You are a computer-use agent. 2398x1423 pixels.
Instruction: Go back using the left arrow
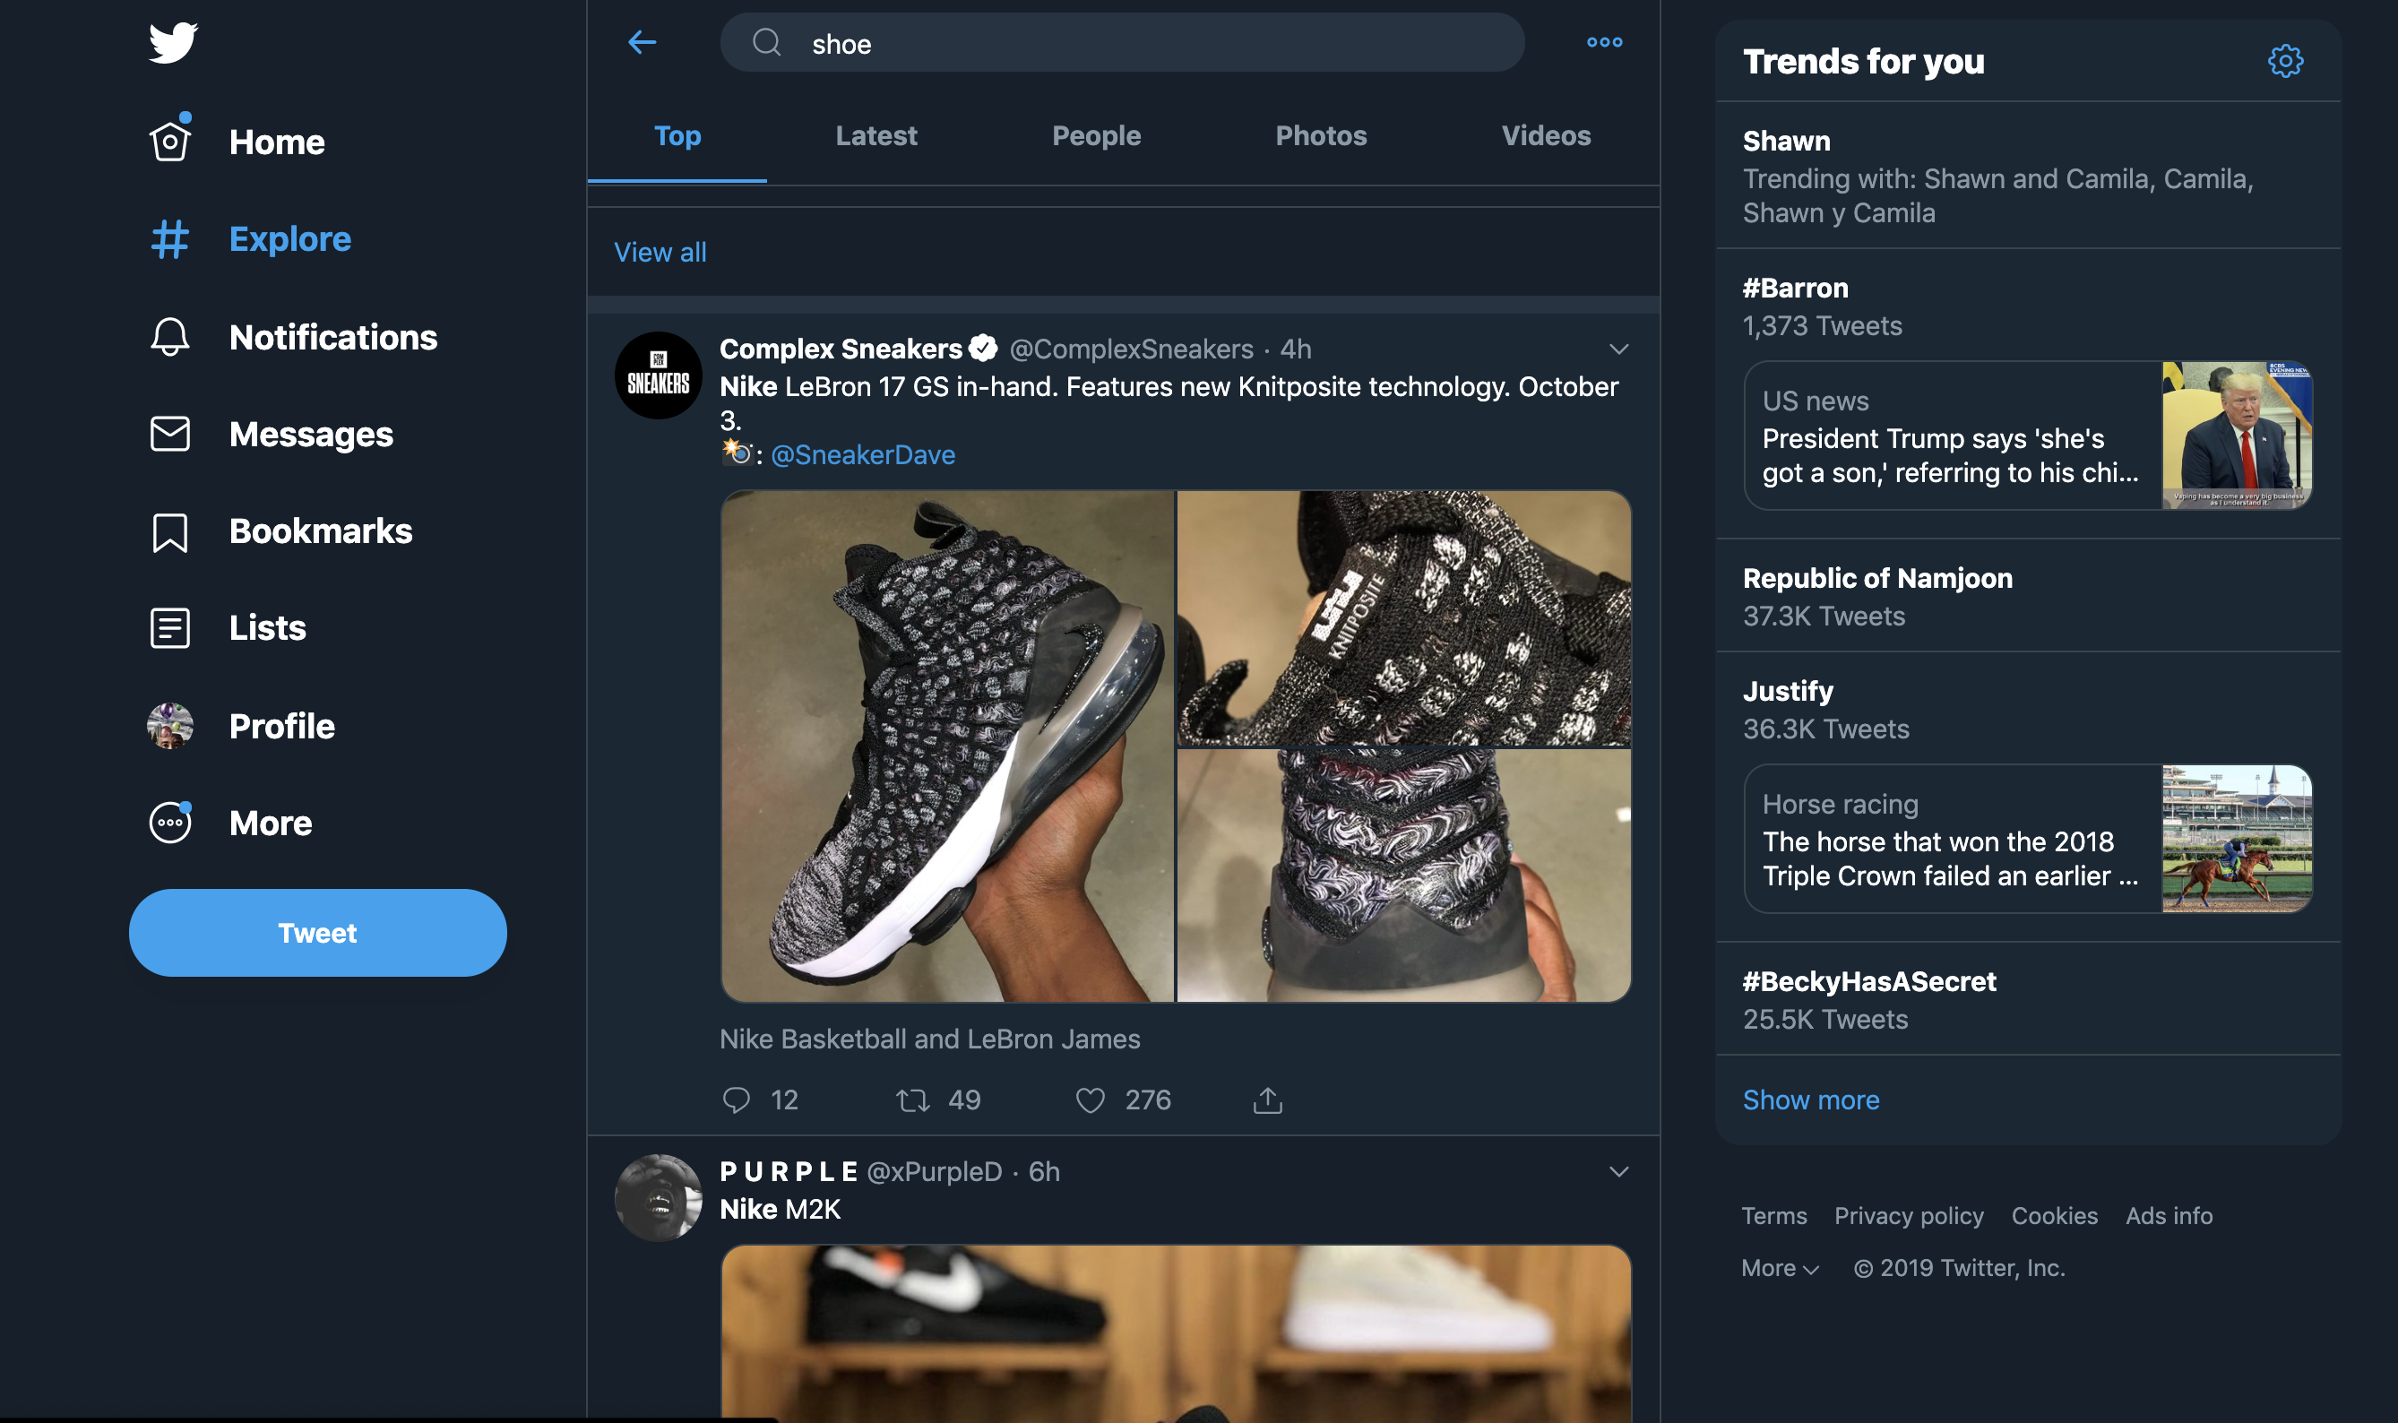[x=642, y=42]
